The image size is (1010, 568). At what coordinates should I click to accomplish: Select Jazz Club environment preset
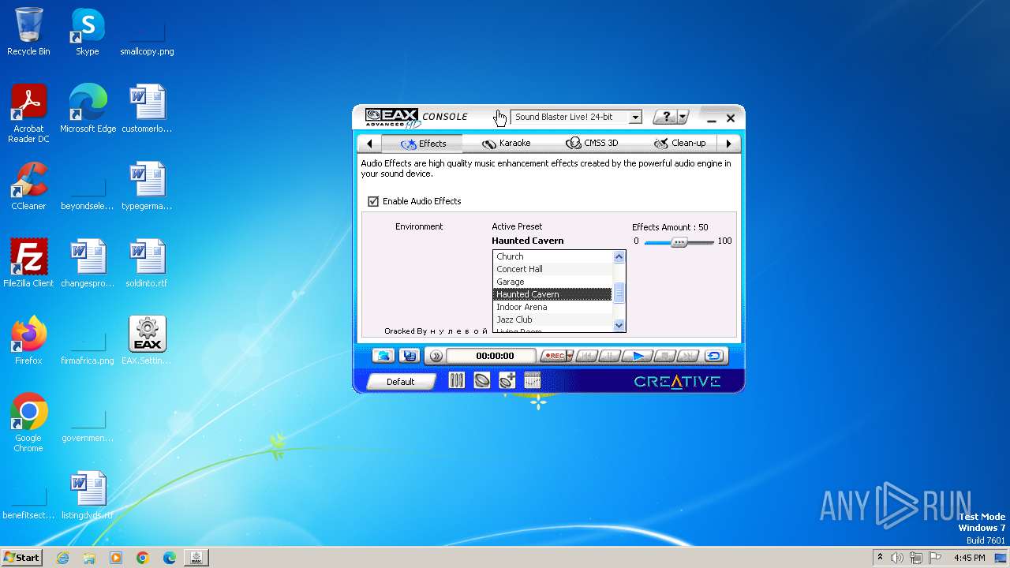coord(552,319)
